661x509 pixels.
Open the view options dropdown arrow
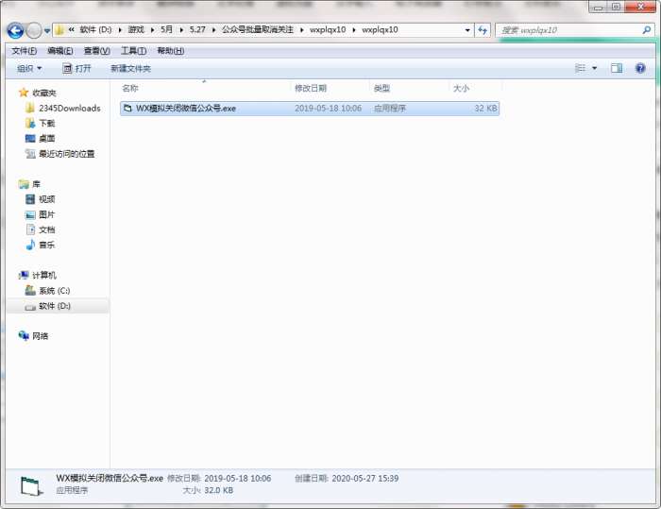[594, 68]
